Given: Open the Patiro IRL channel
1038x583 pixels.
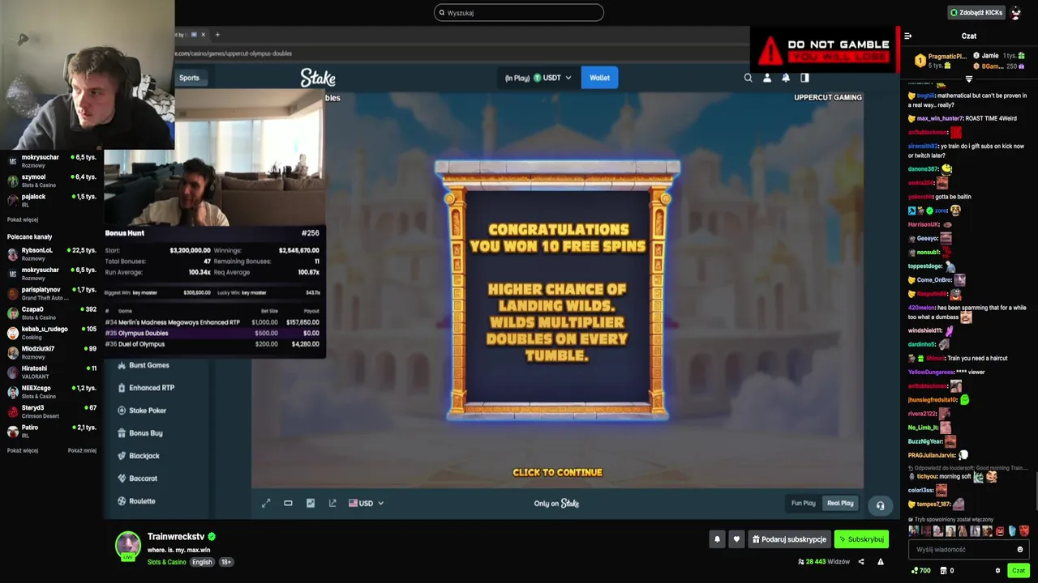Looking at the screenshot, I should pos(52,431).
